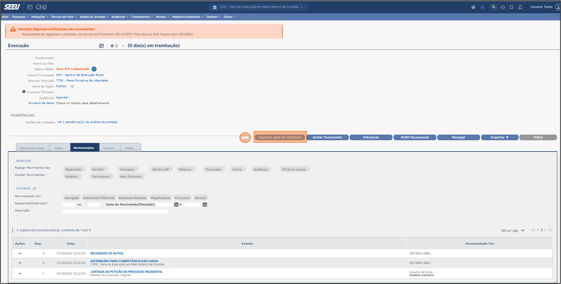Screen dimensions: 561x284
Task: Expand the Relatórios/Estatísticas menu
Action: point(187,17)
